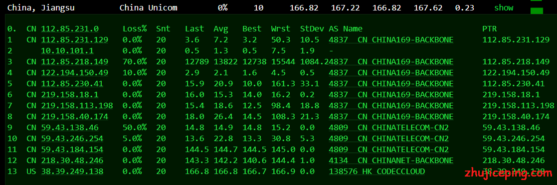This screenshot has height=185, width=557.
Task: Click AS 4837 CHINA169-BACKBONE link in hop 1 row
Action: (391, 40)
